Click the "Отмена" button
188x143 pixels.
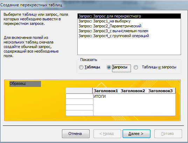[76, 134]
